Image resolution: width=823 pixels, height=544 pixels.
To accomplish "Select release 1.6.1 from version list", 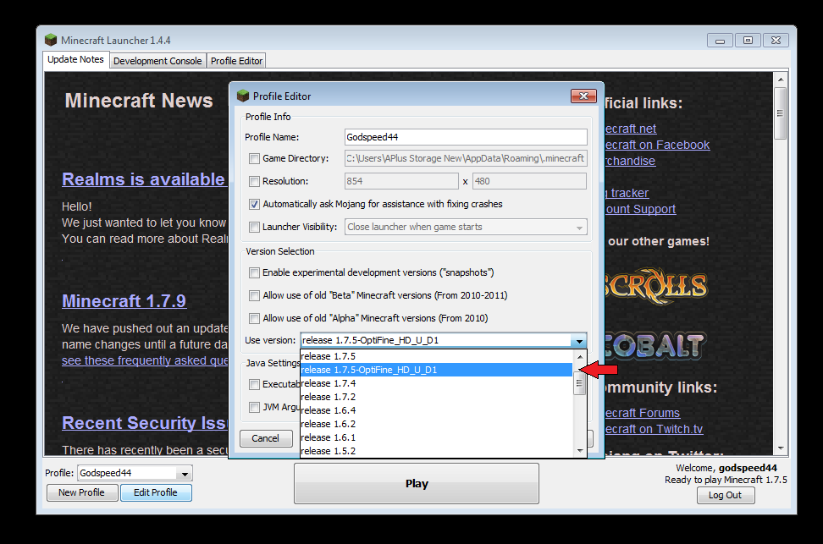I will coord(436,437).
